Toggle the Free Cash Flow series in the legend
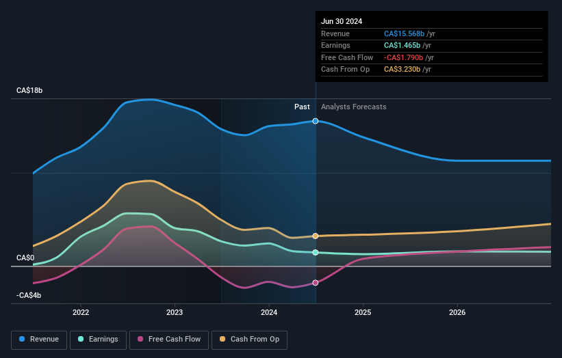Image resolution: width=562 pixels, height=358 pixels. tap(169, 340)
